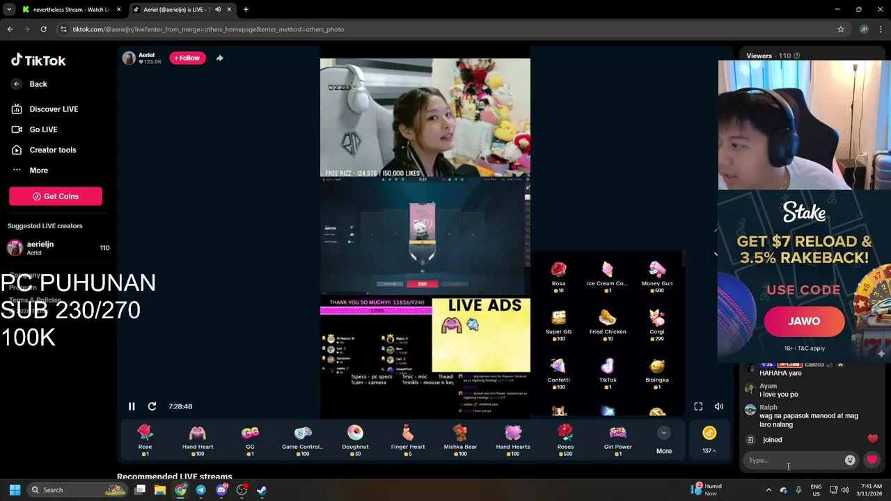Click the address bar URL
Viewport: 891px width, 501px height.
click(x=208, y=29)
